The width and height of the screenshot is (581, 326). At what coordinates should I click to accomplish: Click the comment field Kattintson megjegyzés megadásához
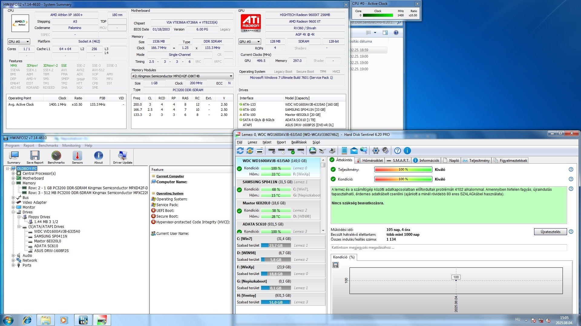point(448,248)
